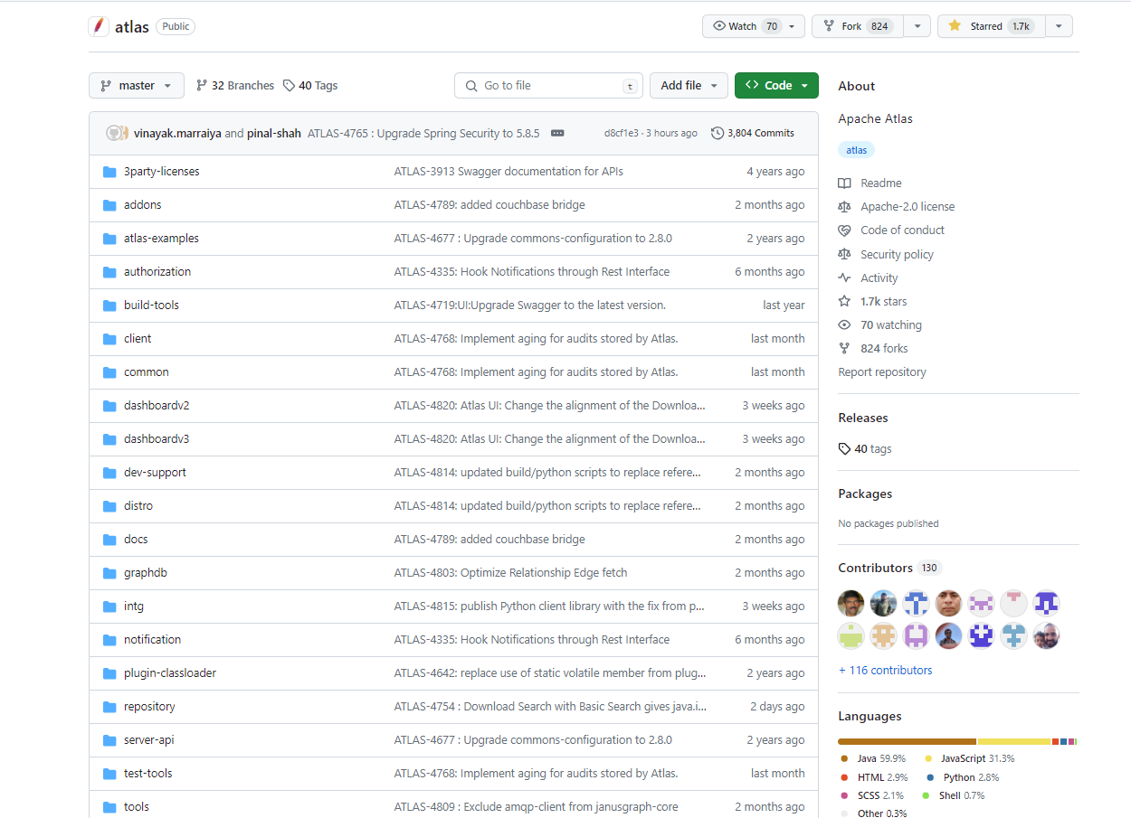Open the docs folder

click(x=136, y=540)
